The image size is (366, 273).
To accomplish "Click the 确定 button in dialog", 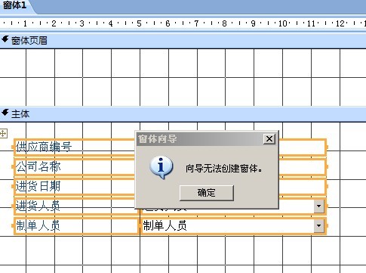I will [207, 193].
